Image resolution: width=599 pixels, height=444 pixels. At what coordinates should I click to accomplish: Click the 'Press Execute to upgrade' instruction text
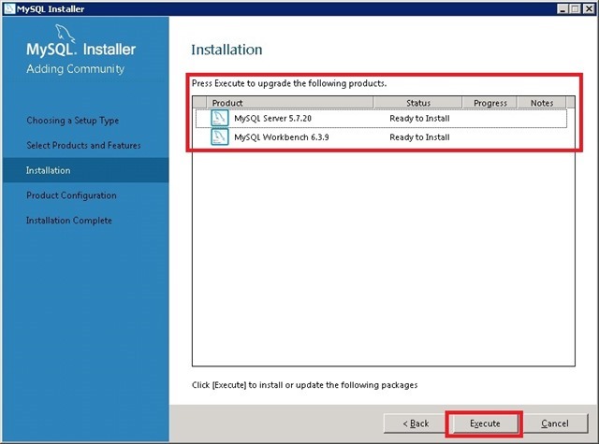coord(289,83)
